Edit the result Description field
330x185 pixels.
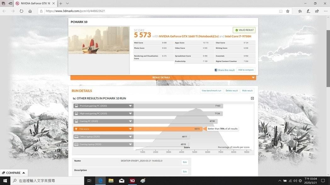pos(185,171)
